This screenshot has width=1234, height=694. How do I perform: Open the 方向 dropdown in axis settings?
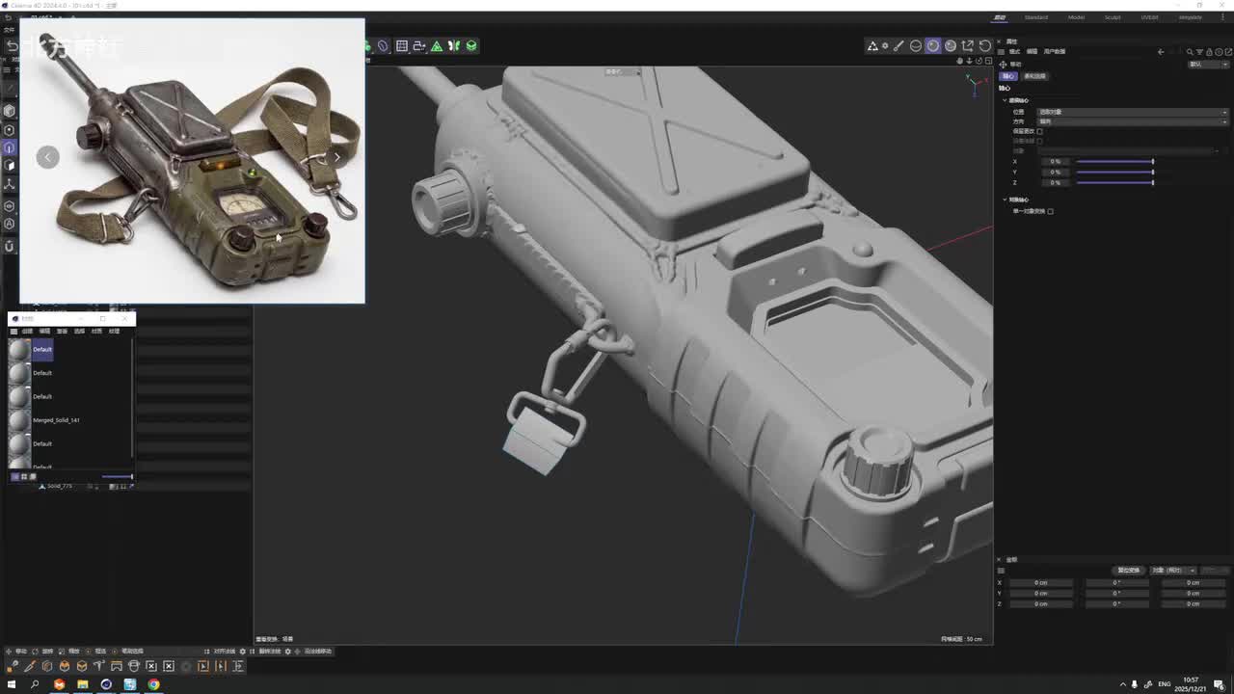pos(1133,121)
